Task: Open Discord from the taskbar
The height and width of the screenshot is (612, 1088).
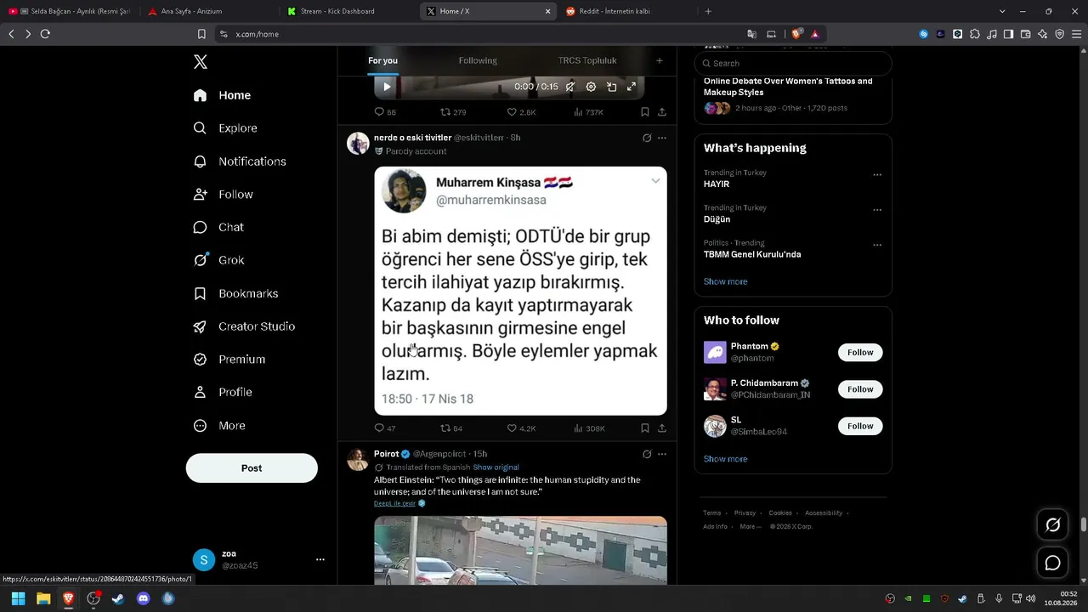Action: pos(143,598)
